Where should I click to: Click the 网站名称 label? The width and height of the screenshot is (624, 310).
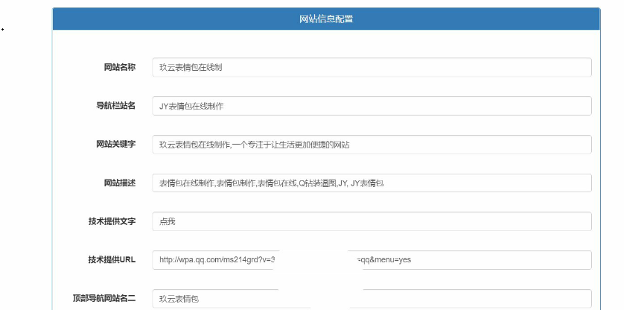120,67
